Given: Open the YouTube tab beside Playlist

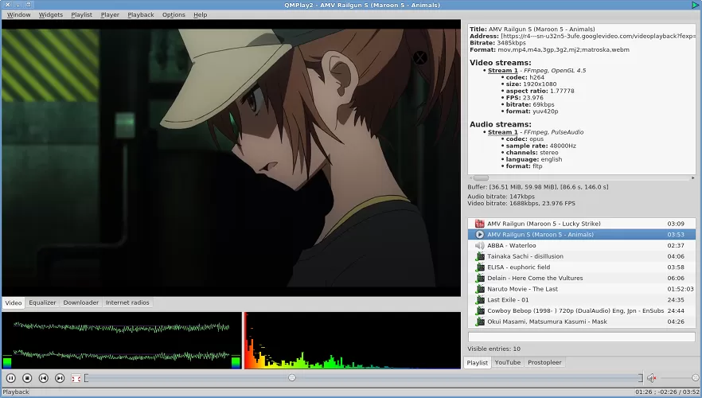Looking at the screenshot, I should [507, 362].
